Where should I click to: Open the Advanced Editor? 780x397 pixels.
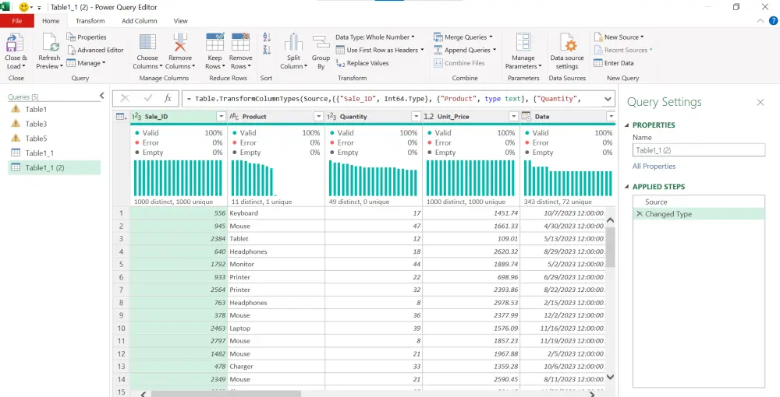pos(95,50)
